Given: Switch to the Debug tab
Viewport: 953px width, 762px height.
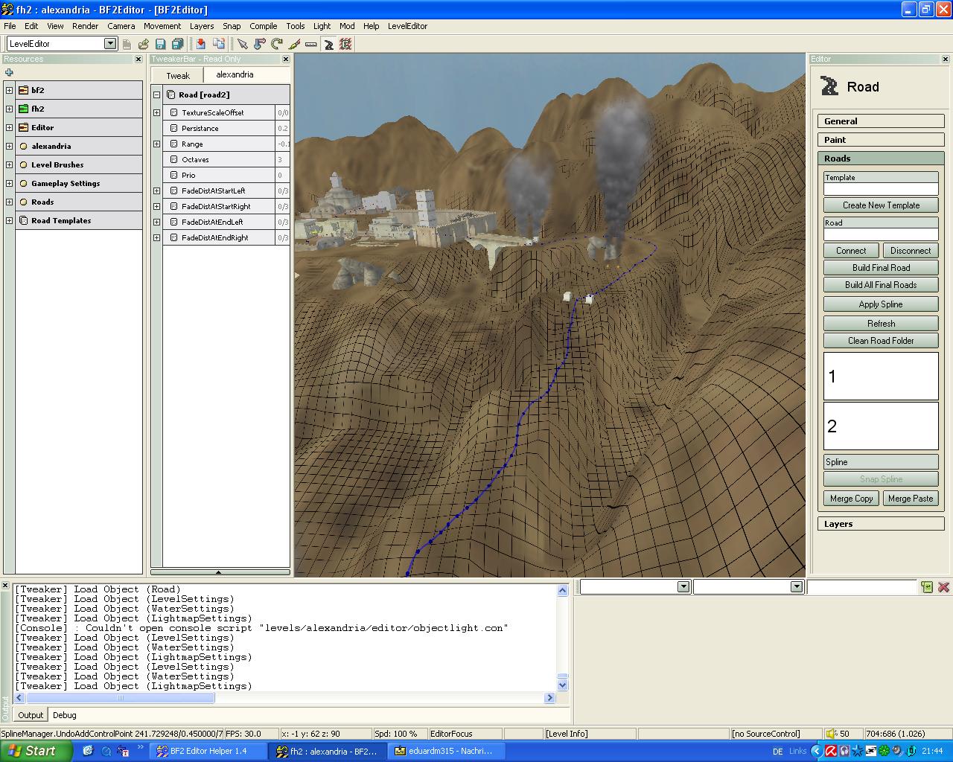Looking at the screenshot, I should tap(64, 715).
